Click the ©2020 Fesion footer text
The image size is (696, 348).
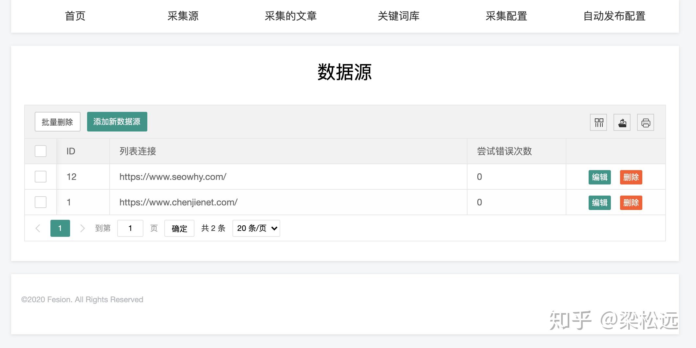pyautogui.click(x=82, y=300)
